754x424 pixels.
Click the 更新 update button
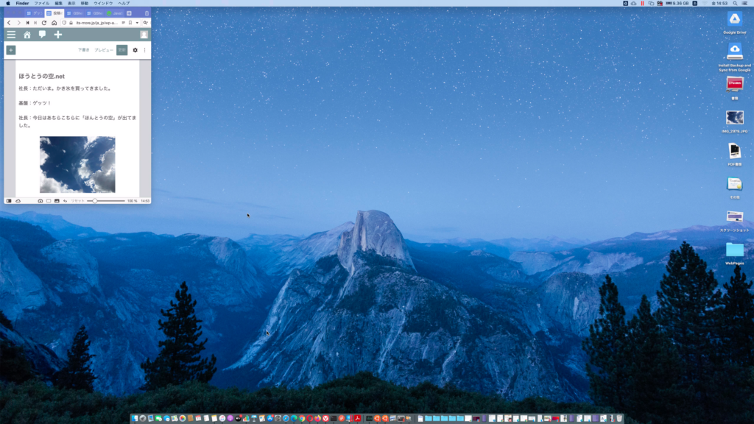(121, 50)
